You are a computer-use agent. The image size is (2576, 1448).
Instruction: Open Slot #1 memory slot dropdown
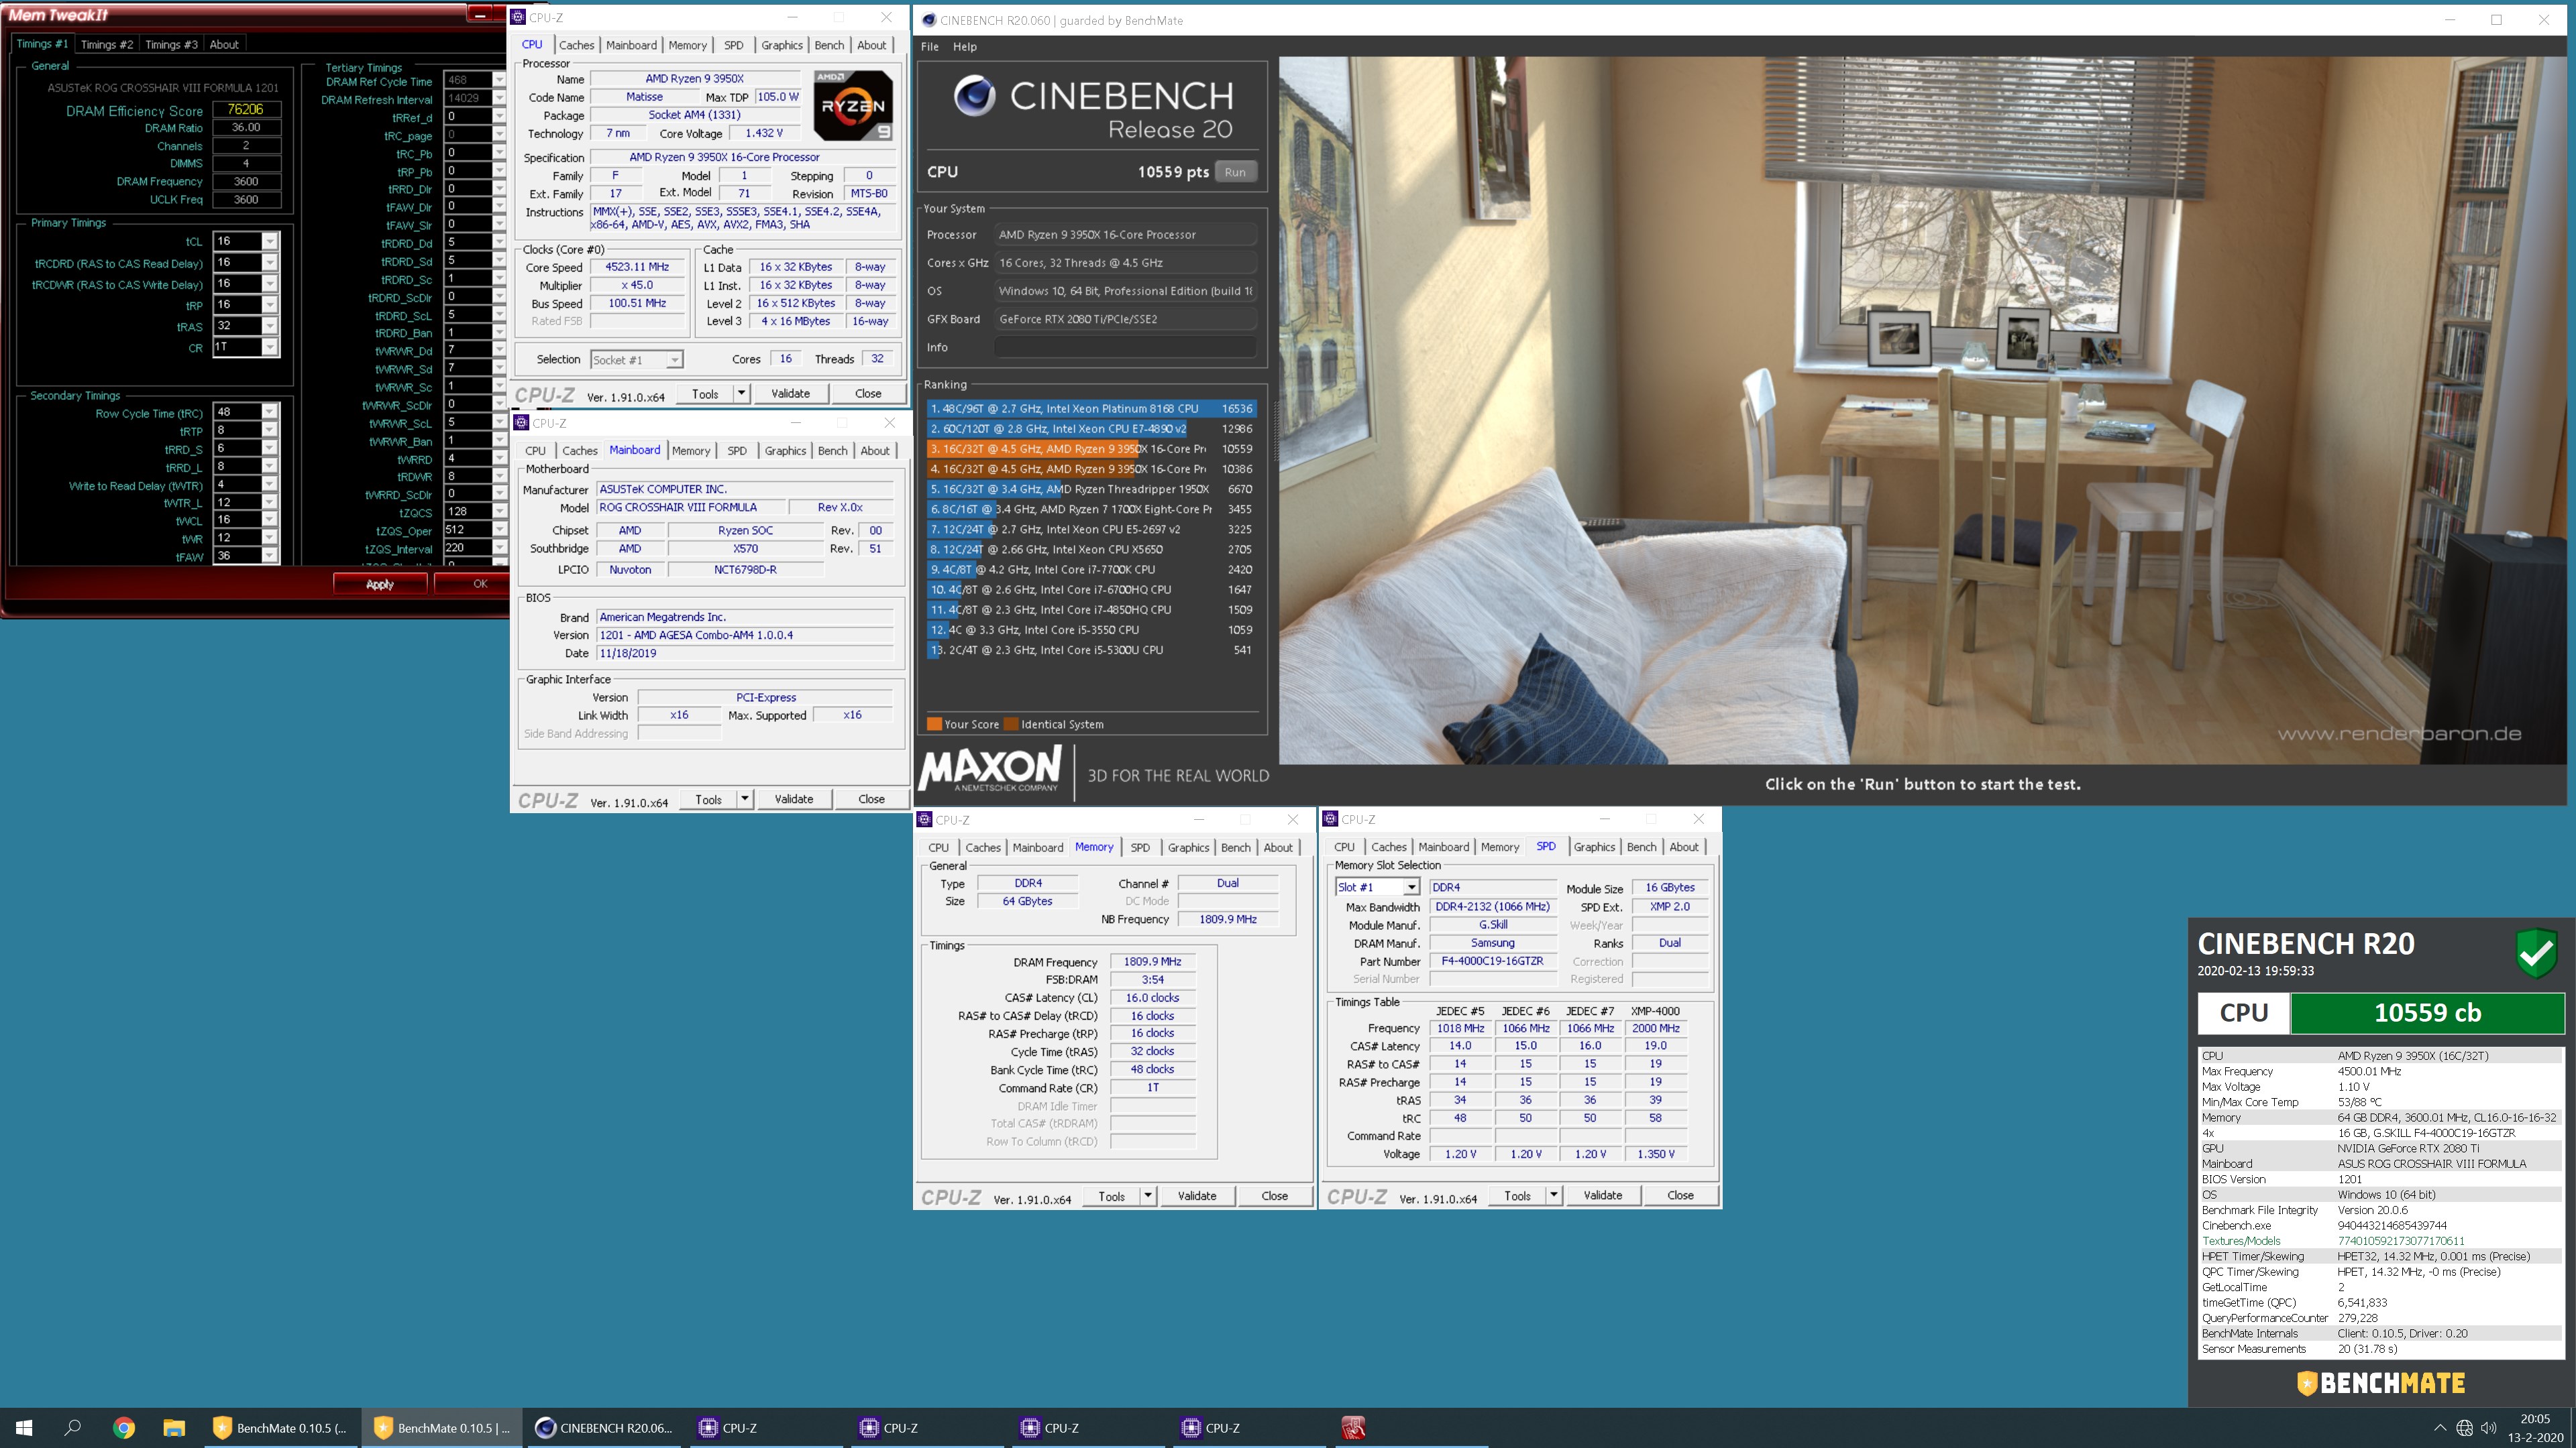[1377, 888]
